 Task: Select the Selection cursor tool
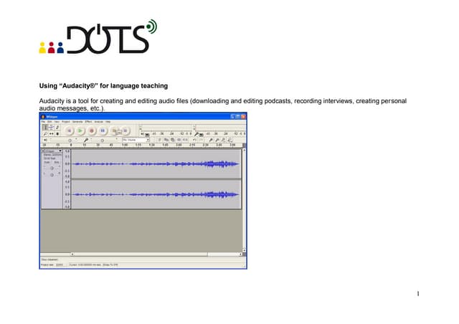(44, 127)
